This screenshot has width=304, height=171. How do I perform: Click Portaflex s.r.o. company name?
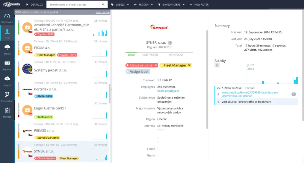pos(45,89)
